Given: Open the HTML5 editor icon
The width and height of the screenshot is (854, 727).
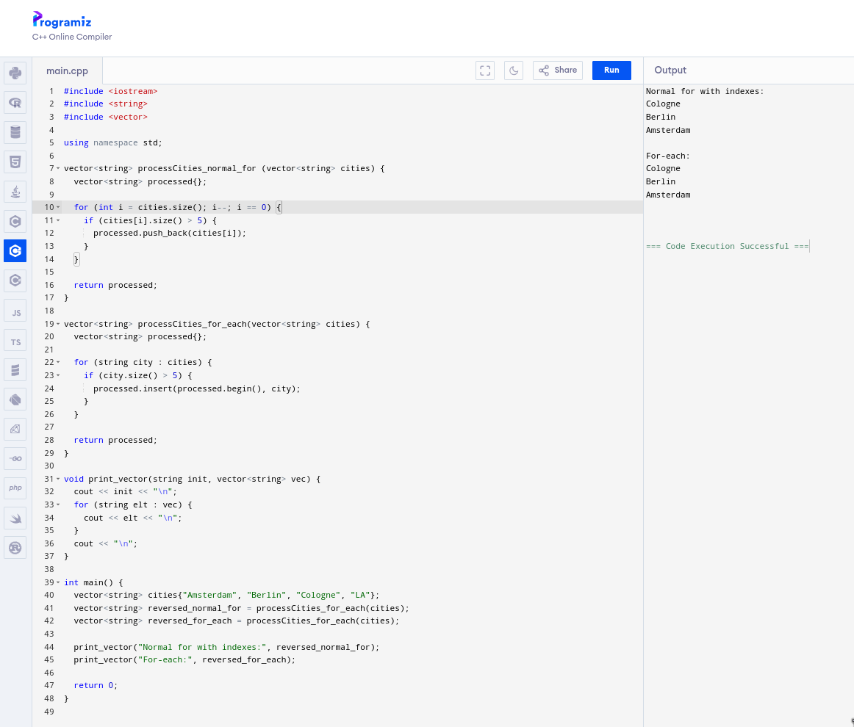Looking at the screenshot, I should click(x=15, y=162).
